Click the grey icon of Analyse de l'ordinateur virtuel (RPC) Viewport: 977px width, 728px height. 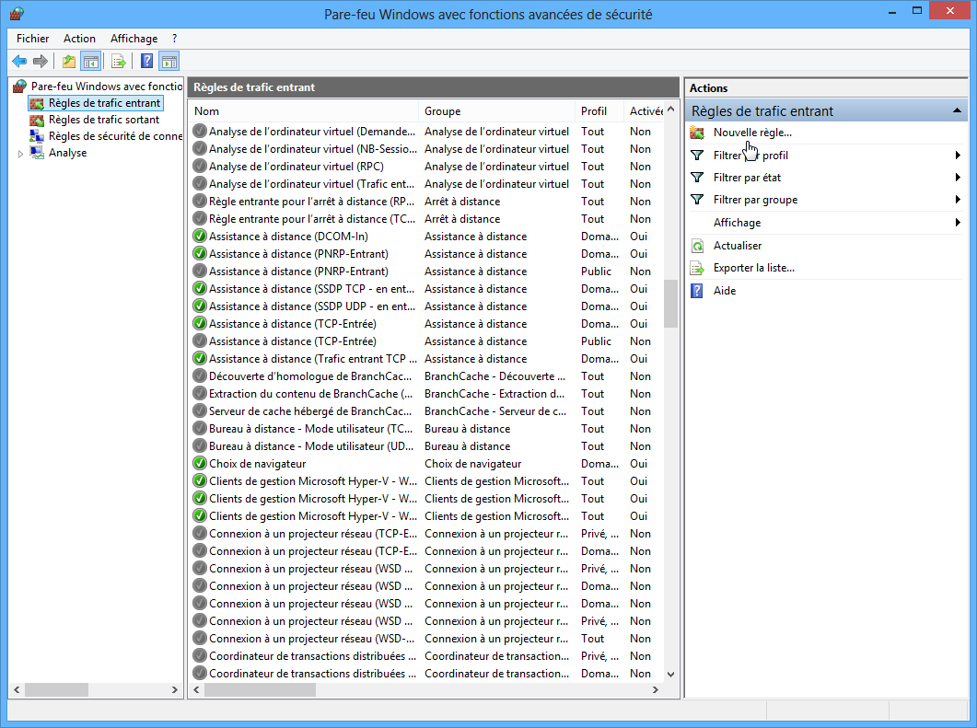click(x=200, y=167)
